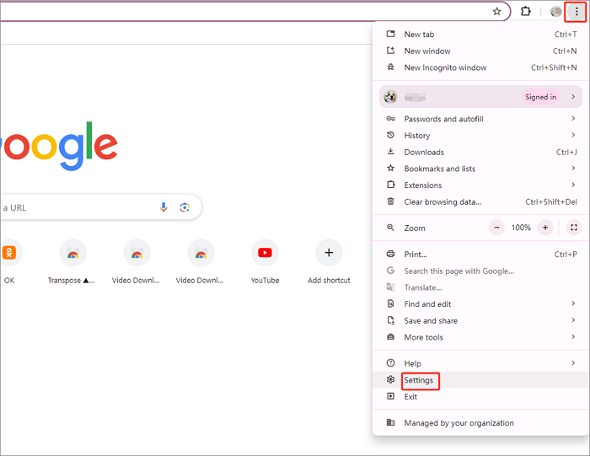Click the three-dot Chrome menu button
The width and height of the screenshot is (590, 456).
(x=576, y=12)
